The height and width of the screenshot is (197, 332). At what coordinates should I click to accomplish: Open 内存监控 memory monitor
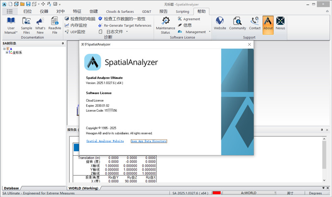pos(76,25)
